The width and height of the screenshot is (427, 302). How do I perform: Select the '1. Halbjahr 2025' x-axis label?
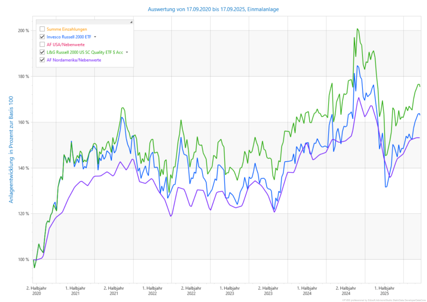(384, 291)
